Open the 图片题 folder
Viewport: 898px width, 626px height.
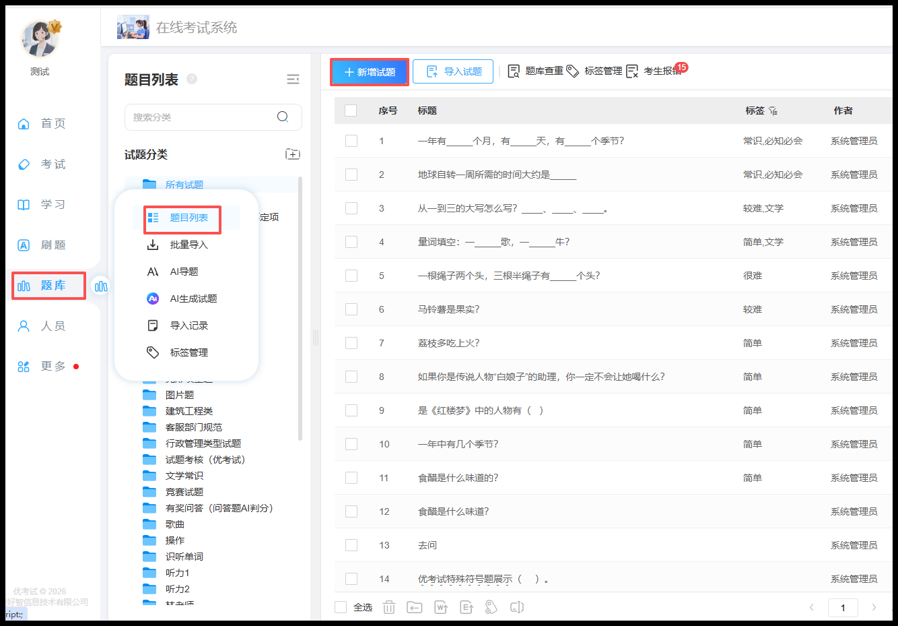(x=180, y=395)
